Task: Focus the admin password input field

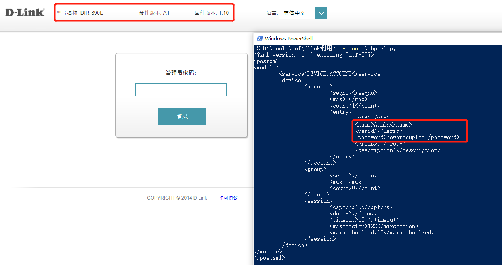Action: coord(181,90)
